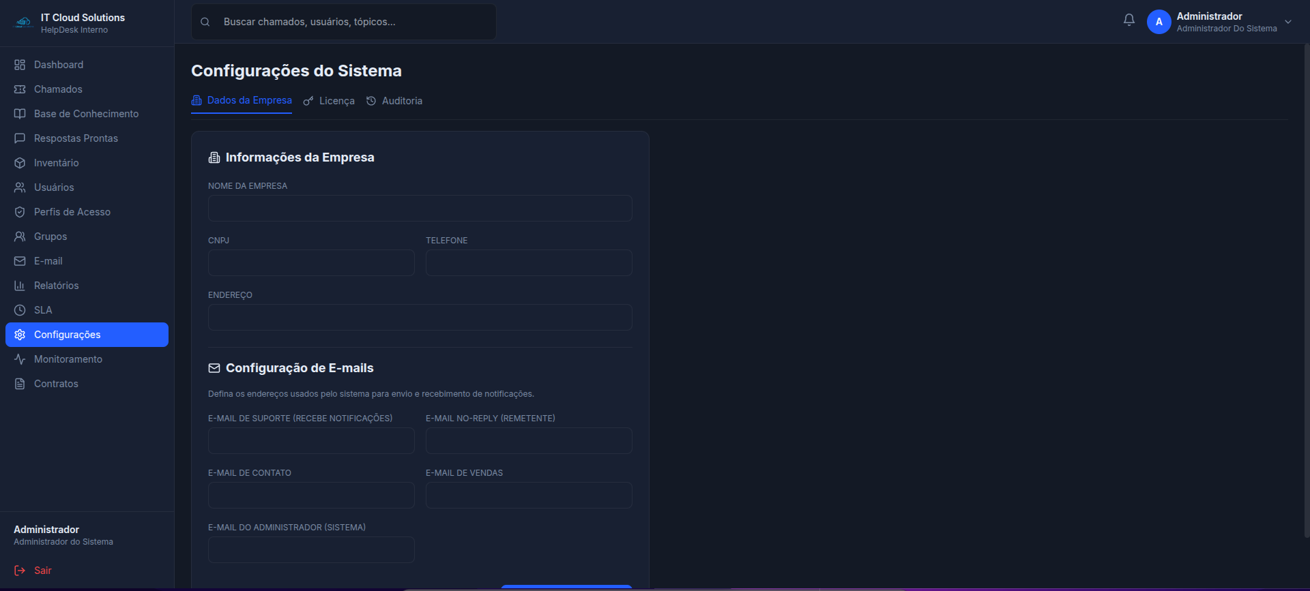The height and width of the screenshot is (591, 1310).
Task: Open the Monitoramento menu item
Action: (x=87, y=359)
